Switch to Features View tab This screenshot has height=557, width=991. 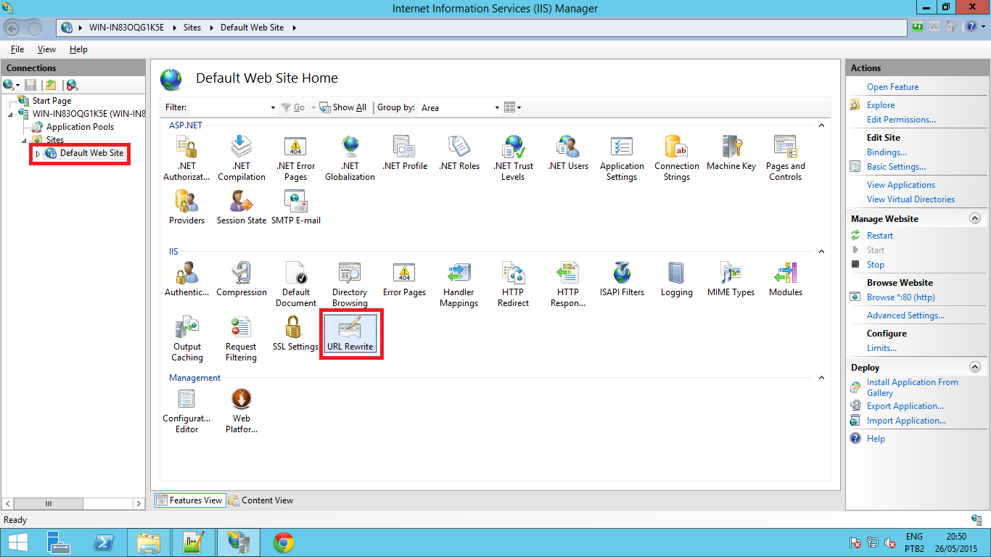[x=189, y=500]
